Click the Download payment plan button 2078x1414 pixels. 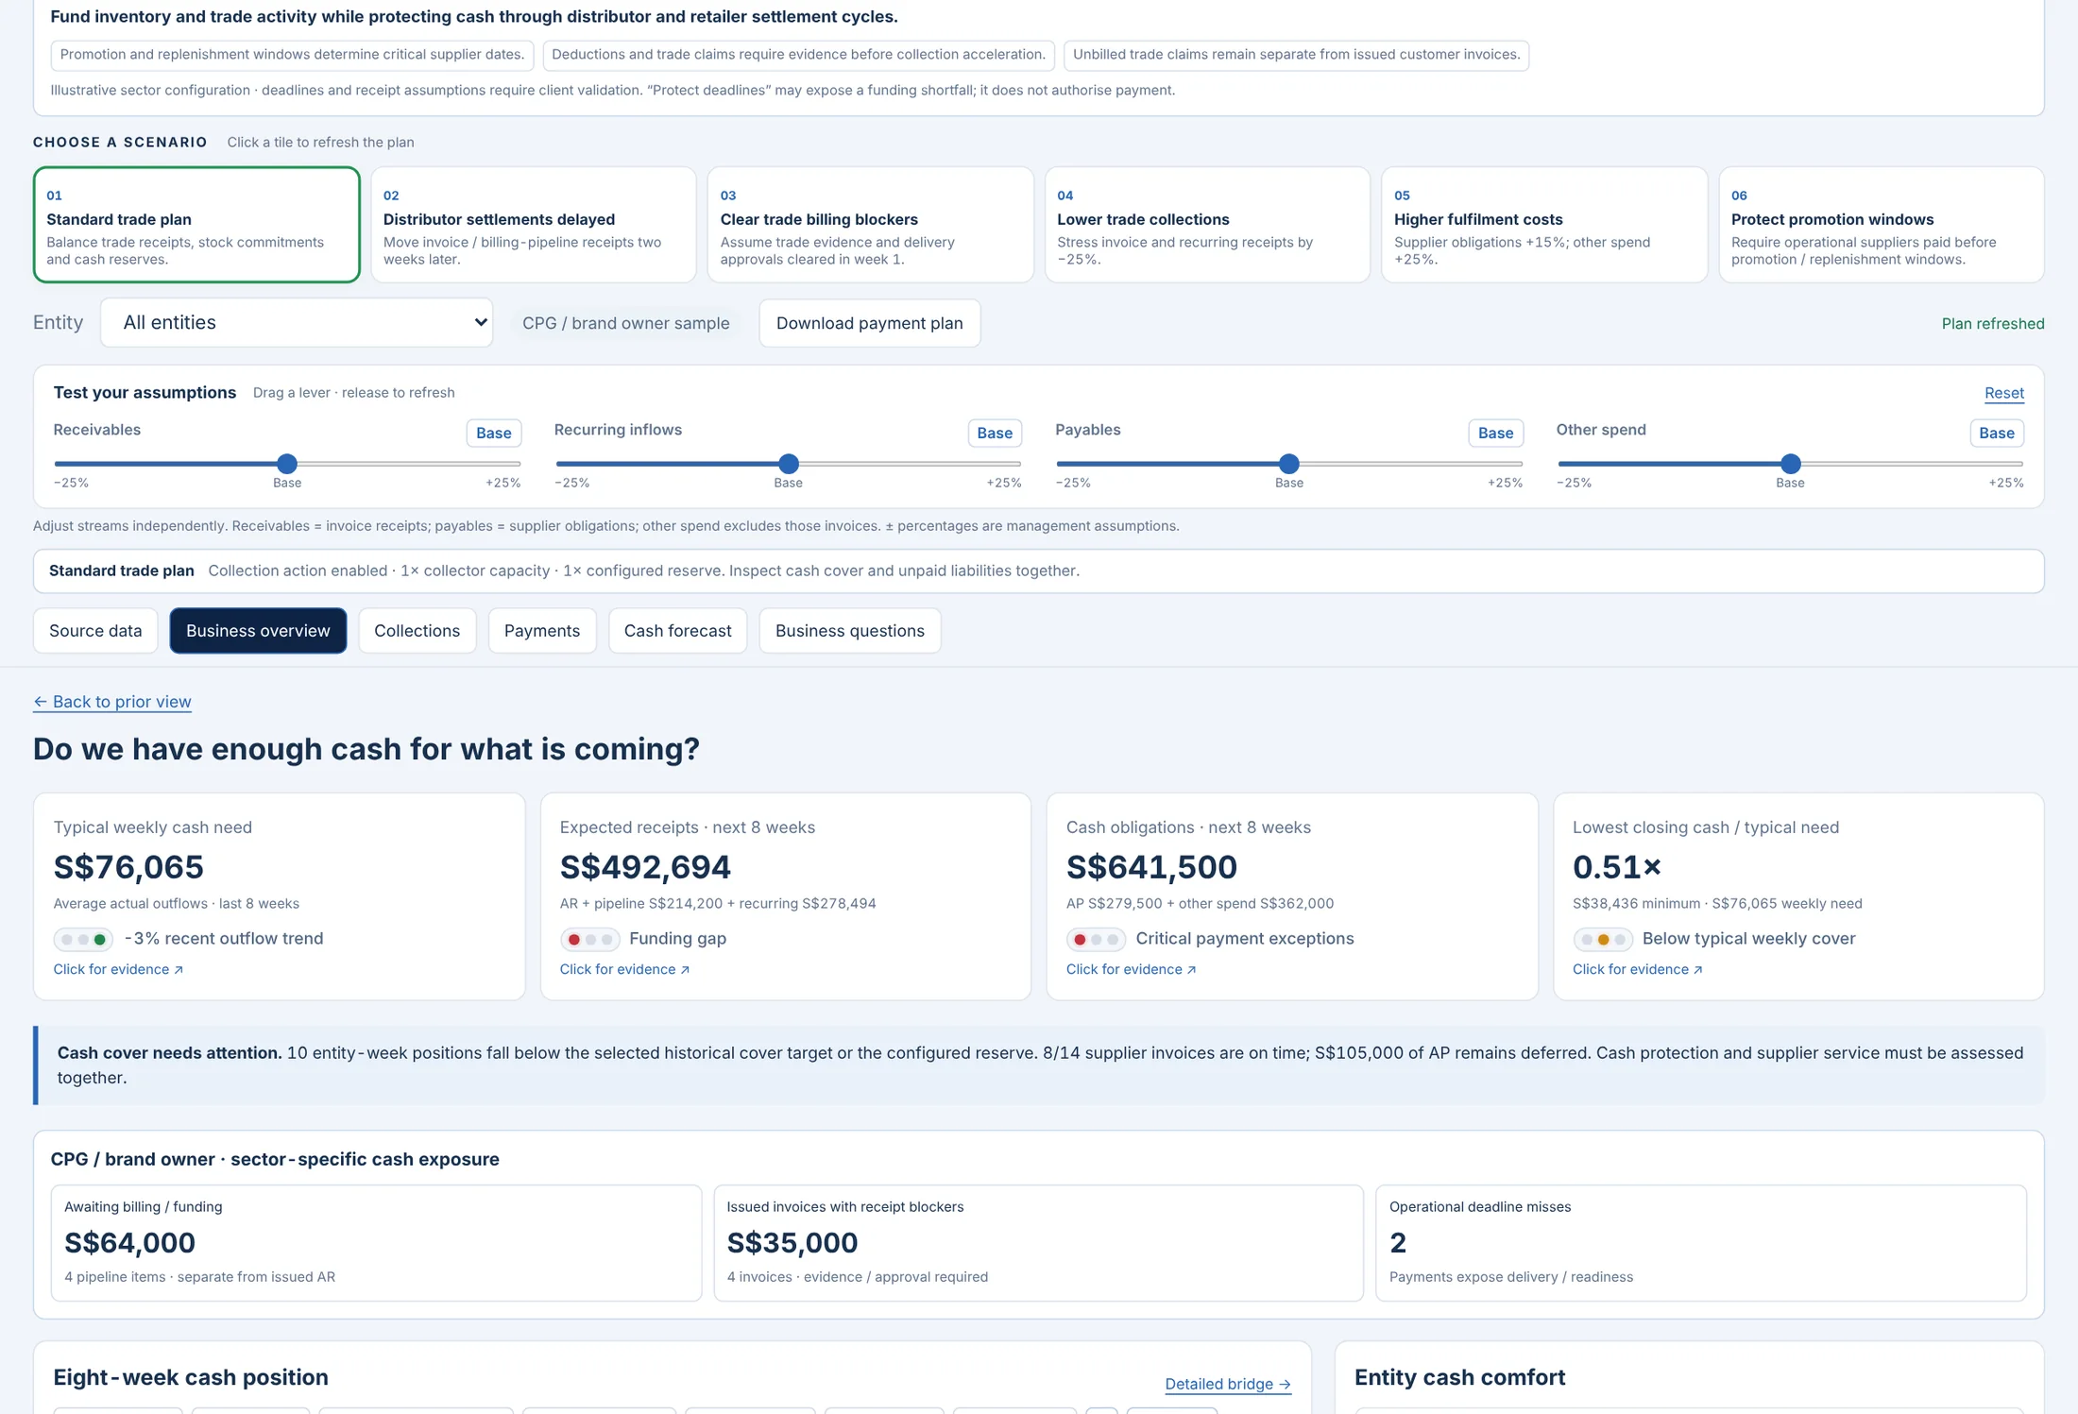tap(869, 323)
